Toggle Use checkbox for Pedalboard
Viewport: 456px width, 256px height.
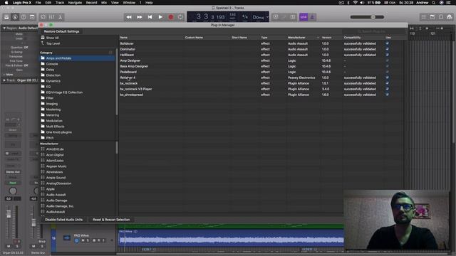pyautogui.click(x=387, y=72)
